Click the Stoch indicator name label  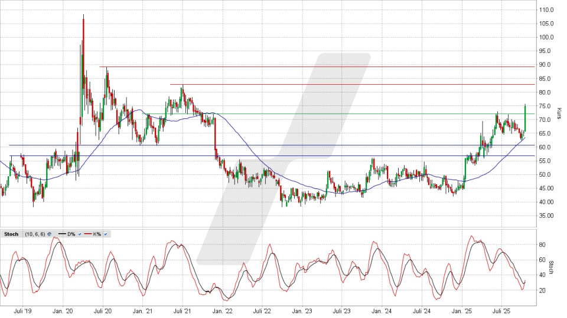(10, 234)
